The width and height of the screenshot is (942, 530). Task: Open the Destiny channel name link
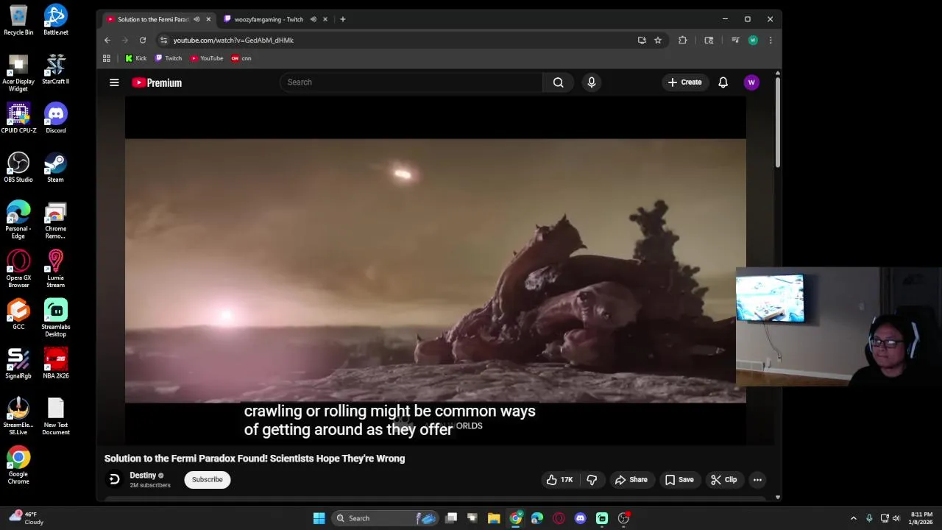tap(143, 476)
